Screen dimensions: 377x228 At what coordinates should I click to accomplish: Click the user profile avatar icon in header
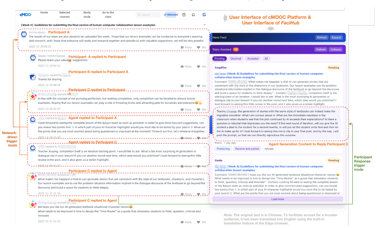pyautogui.click(x=204, y=15)
